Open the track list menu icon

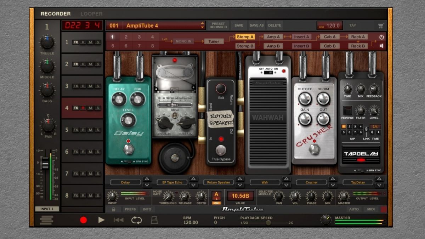tap(46, 220)
